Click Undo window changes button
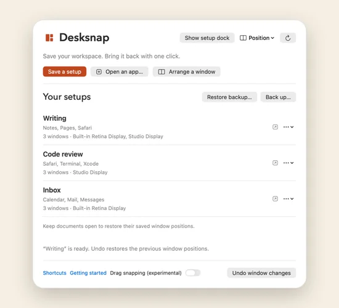339x308 pixels. [x=261, y=273]
